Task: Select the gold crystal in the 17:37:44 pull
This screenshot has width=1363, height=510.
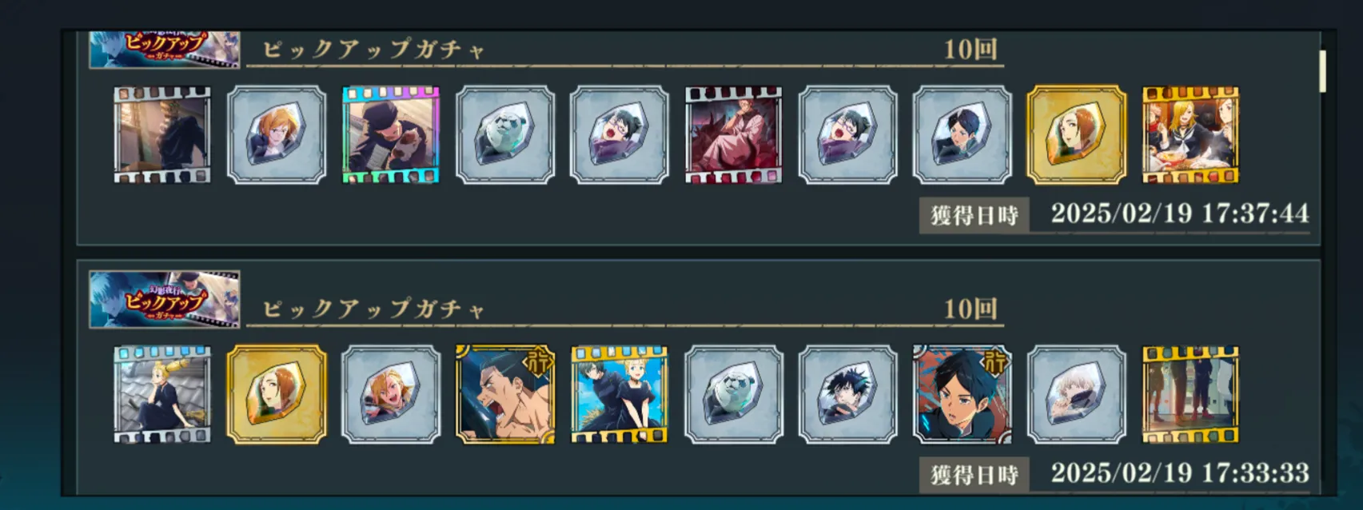Action: (x=1076, y=135)
